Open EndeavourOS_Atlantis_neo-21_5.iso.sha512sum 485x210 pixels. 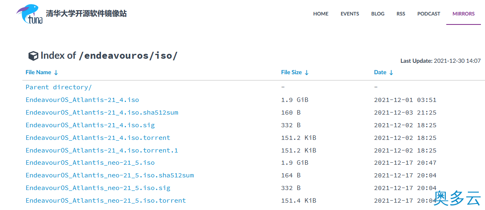point(110,175)
